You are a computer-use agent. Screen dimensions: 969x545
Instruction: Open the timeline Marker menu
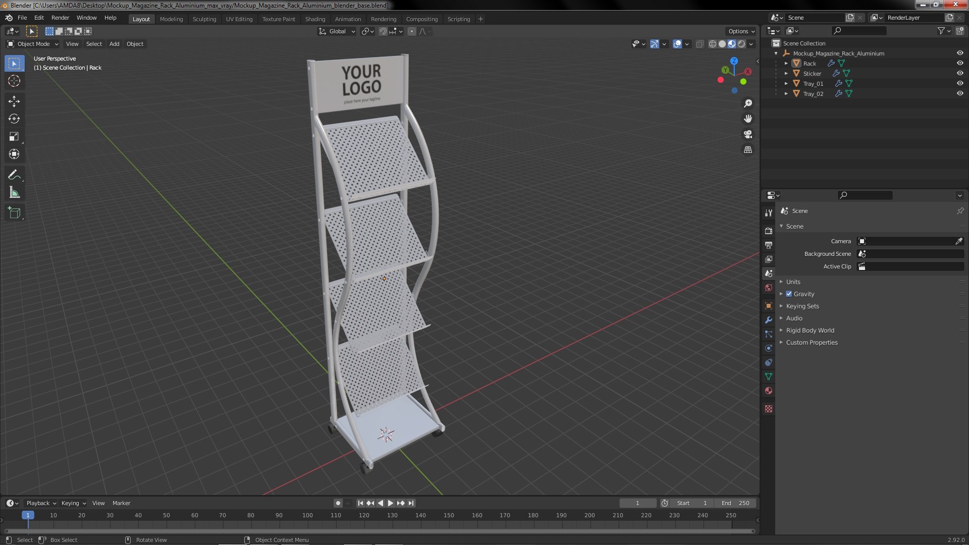[x=121, y=503]
